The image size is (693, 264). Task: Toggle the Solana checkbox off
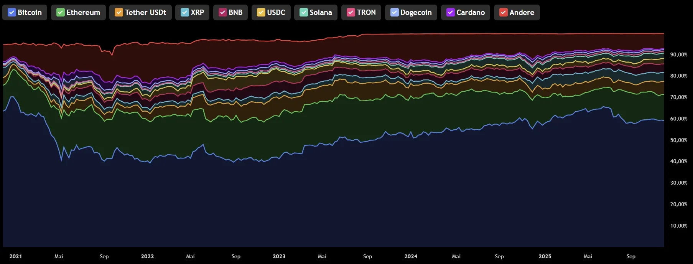(x=304, y=13)
